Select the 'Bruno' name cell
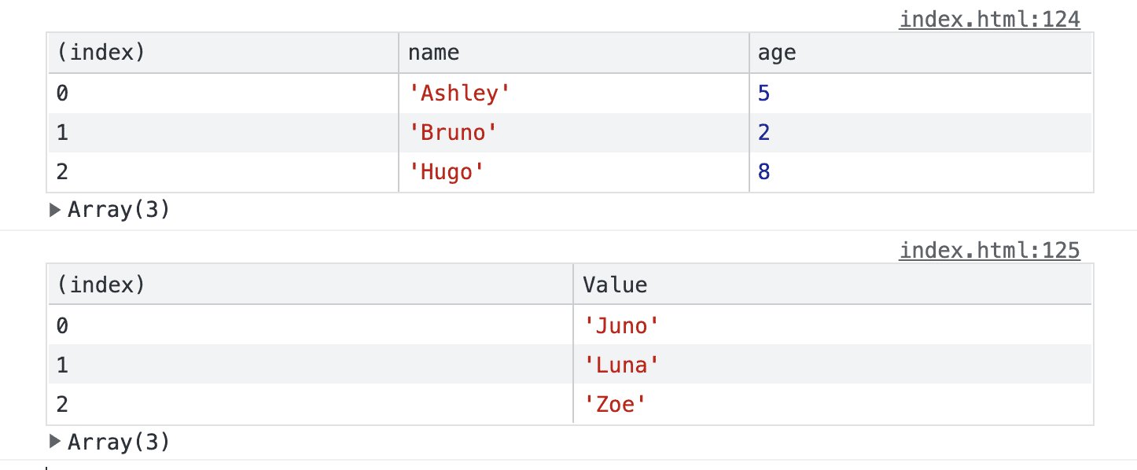The height and width of the screenshot is (470, 1137). pos(574,133)
